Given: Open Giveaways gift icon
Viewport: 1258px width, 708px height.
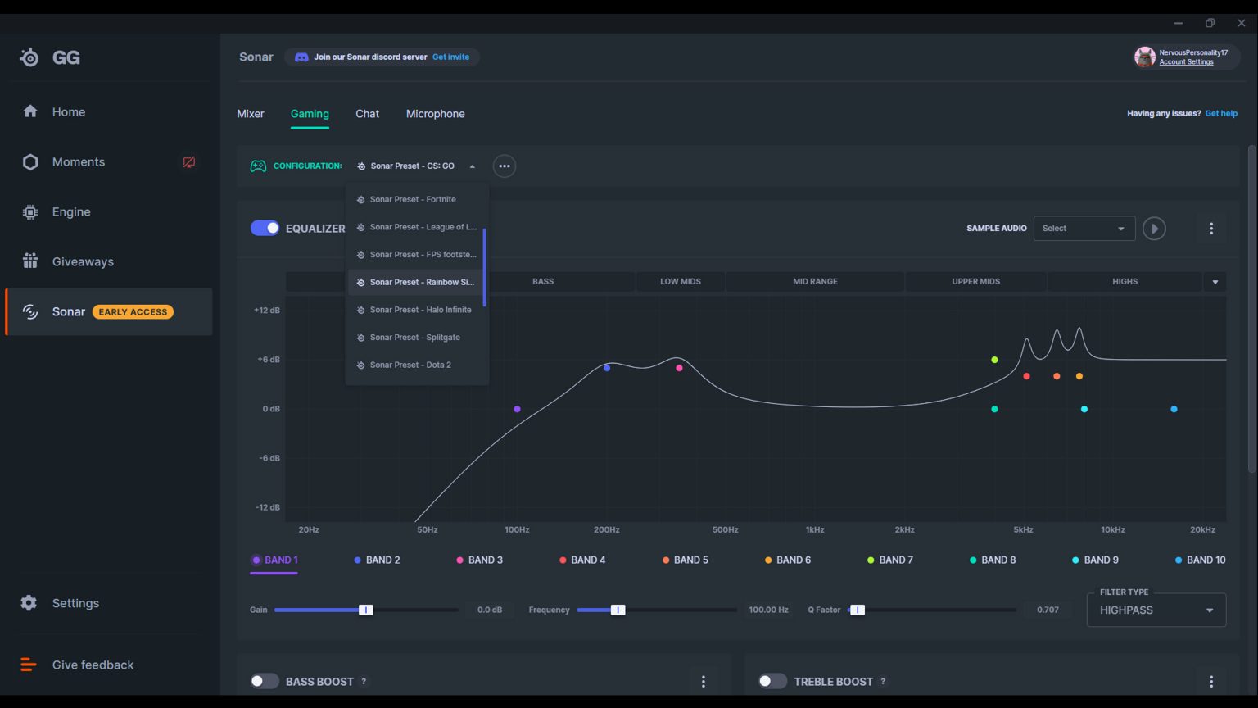Looking at the screenshot, I should (30, 261).
